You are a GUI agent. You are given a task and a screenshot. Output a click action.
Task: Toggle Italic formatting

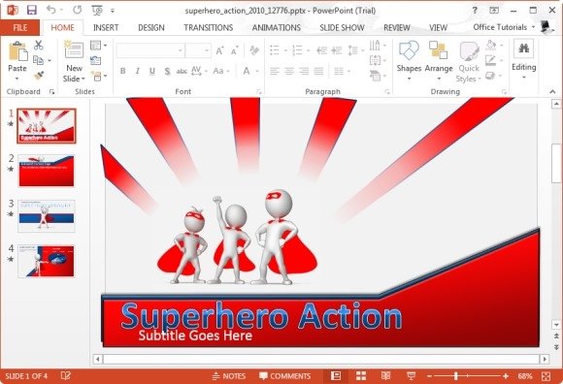pos(138,71)
